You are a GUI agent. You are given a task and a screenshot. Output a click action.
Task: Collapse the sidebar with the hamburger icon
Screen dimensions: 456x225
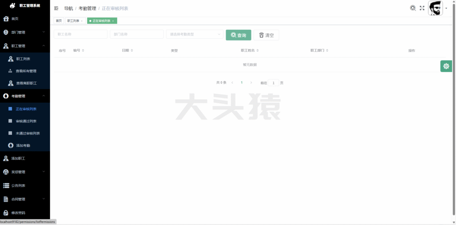[x=56, y=8]
